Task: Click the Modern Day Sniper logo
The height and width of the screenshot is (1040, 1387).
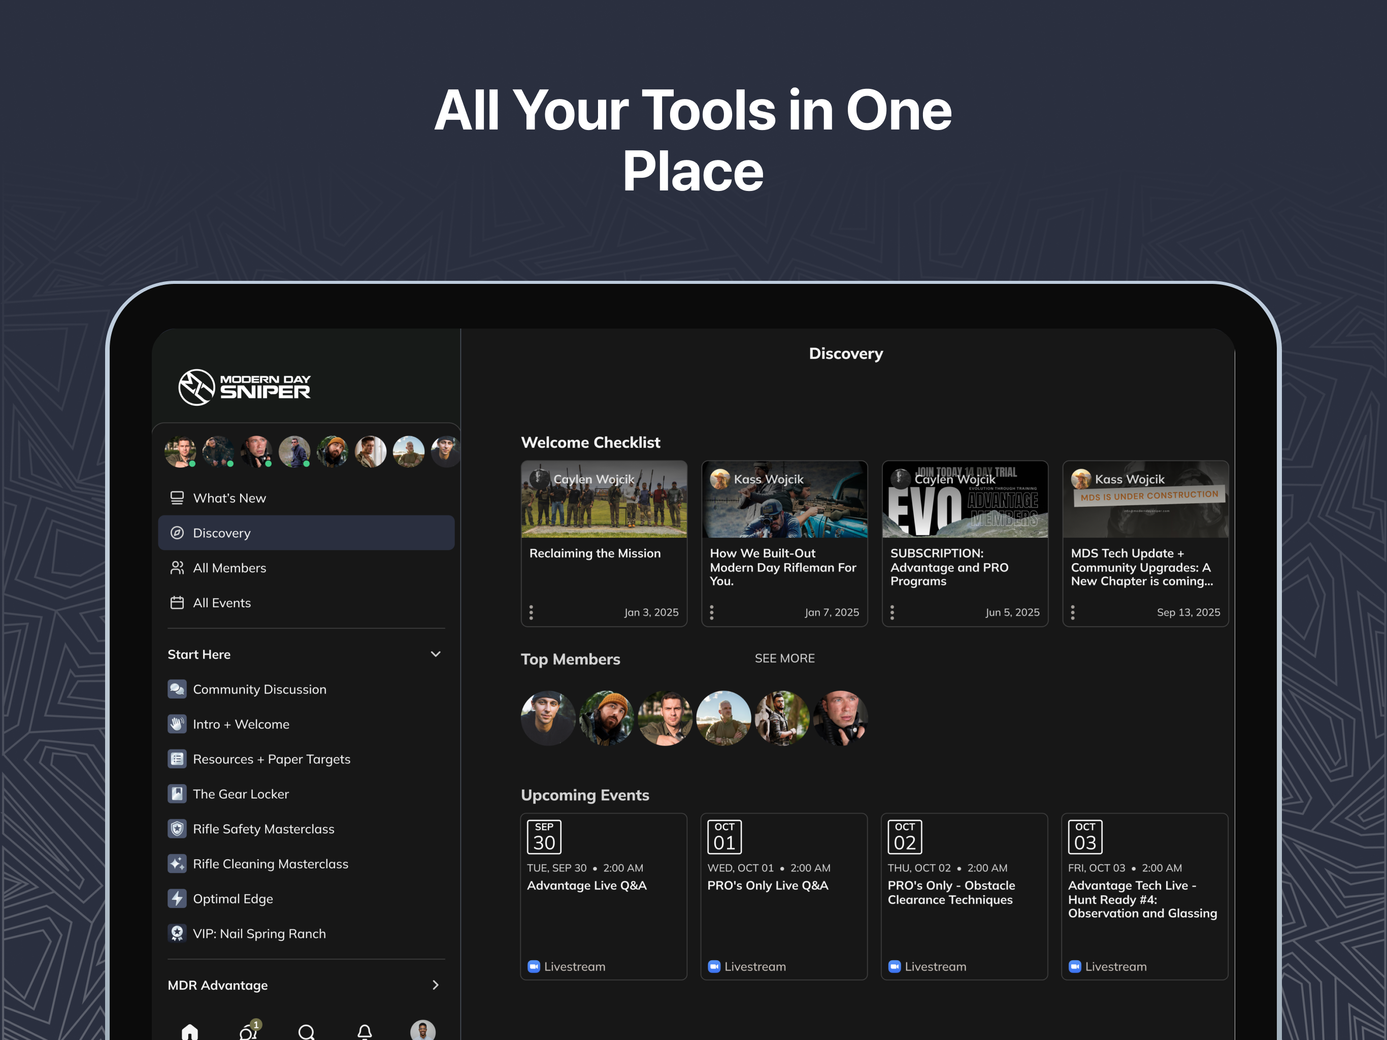Action: click(244, 387)
